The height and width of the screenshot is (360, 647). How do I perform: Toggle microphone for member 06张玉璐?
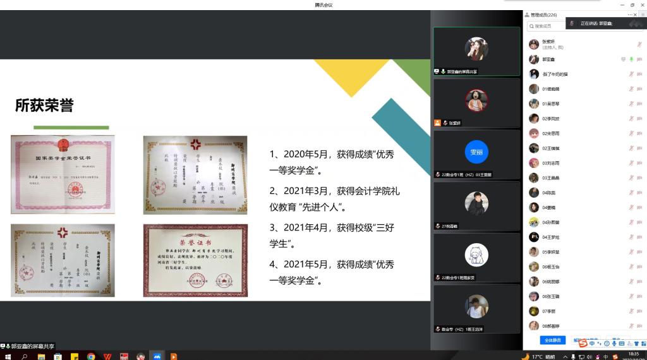coord(631,296)
